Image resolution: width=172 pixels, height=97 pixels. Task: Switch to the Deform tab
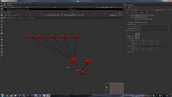click(142, 12)
